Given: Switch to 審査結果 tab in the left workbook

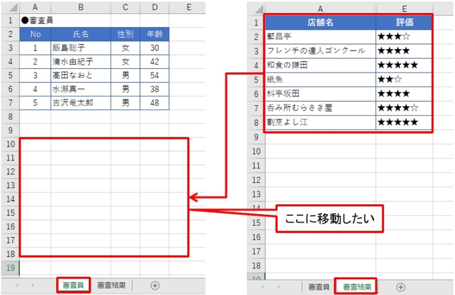Looking at the screenshot, I should pyautogui.click(x=111, y=285).
